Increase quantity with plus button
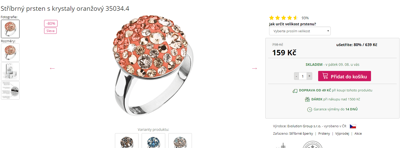 [309, 76]
